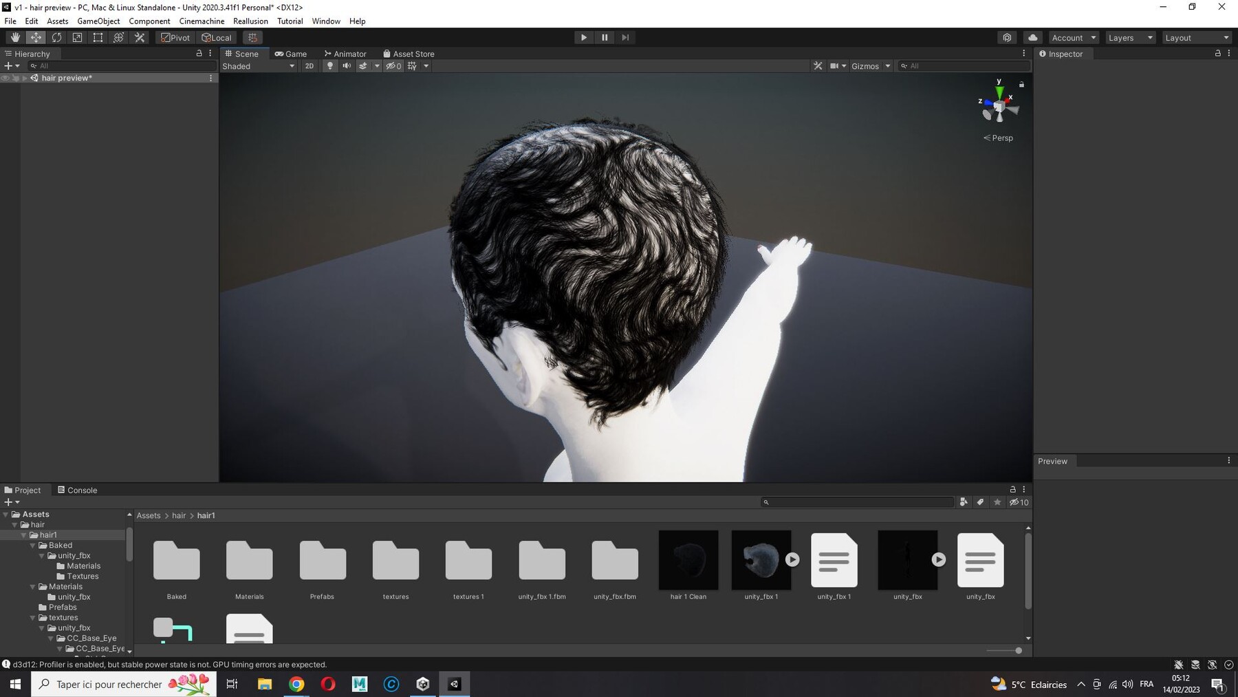Toggle scene audio

pos(347,66)
